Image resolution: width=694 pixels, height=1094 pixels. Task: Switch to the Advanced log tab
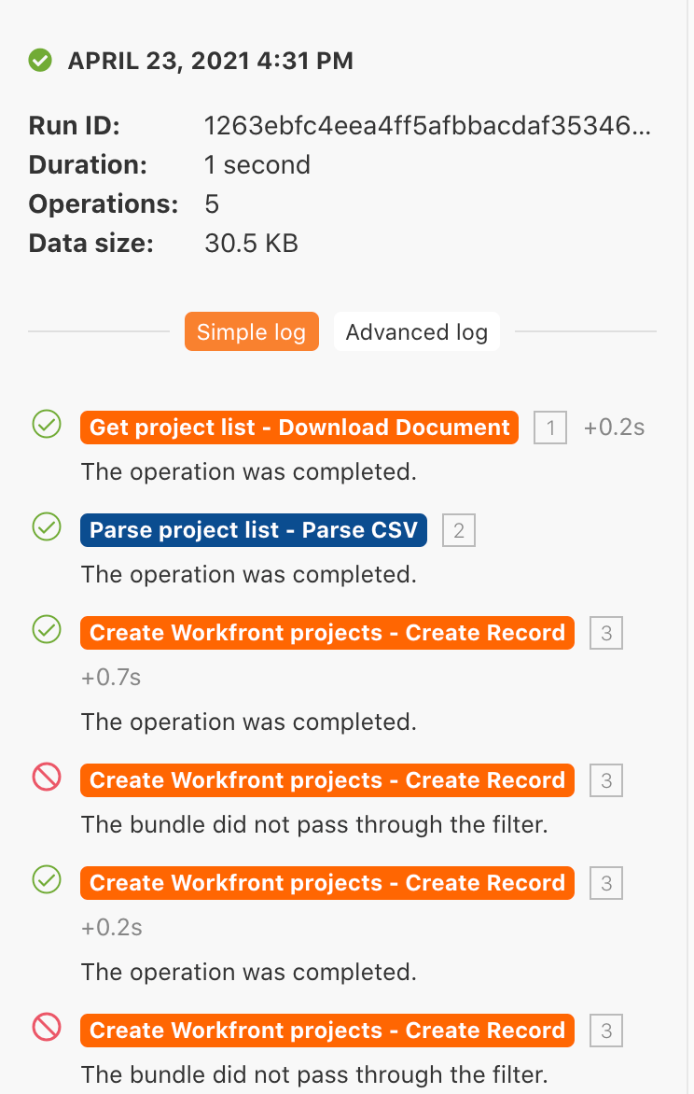[416, 332]
